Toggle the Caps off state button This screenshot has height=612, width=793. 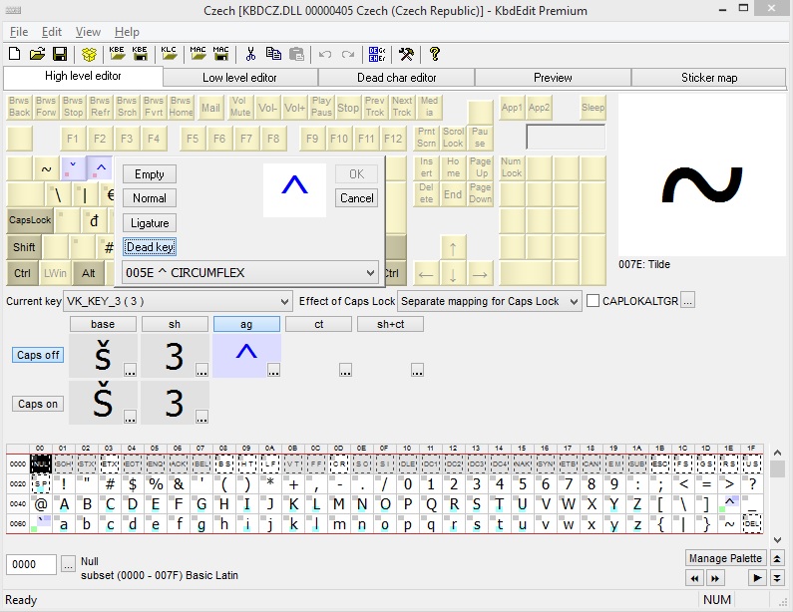pyautogui.click(x=38, y=355)
